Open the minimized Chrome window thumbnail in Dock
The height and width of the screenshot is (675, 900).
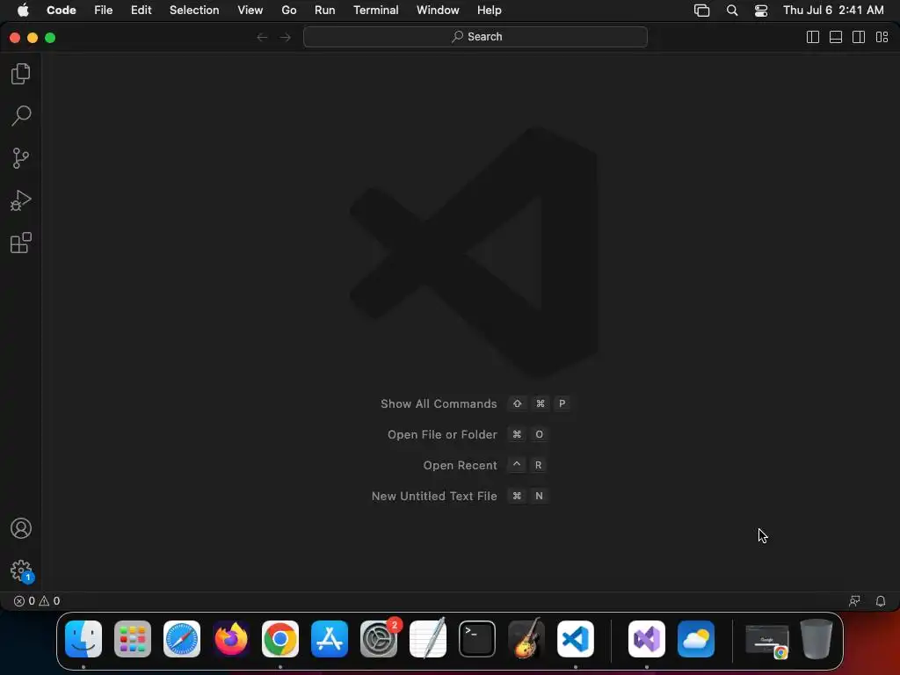click(x=766, y=640)
